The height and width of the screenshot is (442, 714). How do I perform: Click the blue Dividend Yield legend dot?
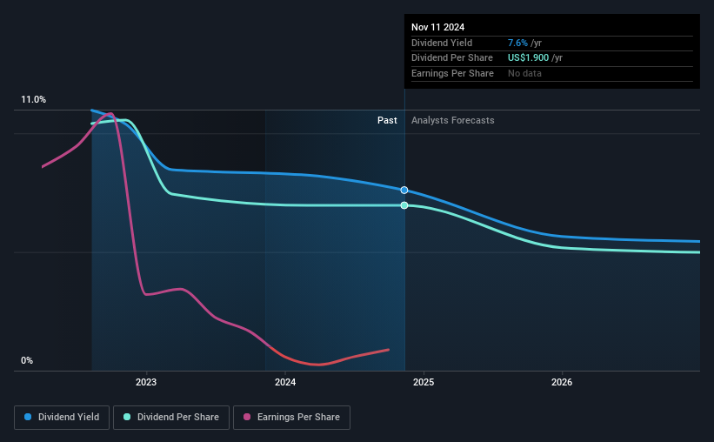coord(28,417)
